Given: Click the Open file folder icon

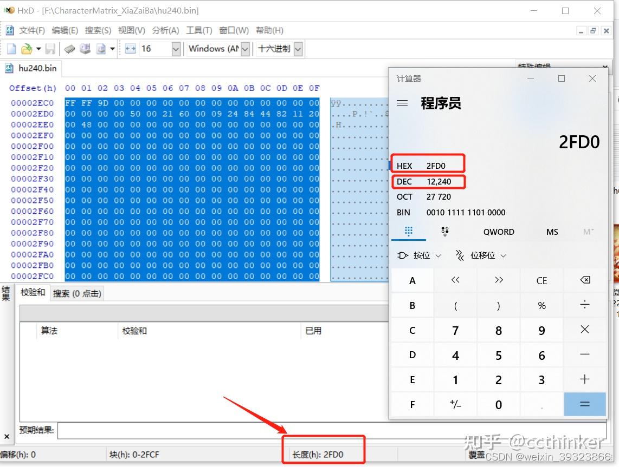Looking at the screenshot, I should point(27,49).
